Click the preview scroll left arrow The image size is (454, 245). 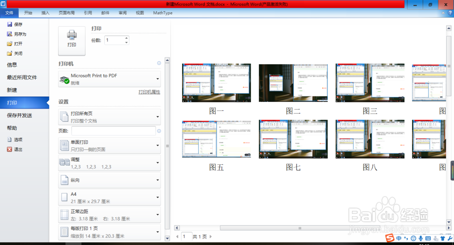point(177,228)
